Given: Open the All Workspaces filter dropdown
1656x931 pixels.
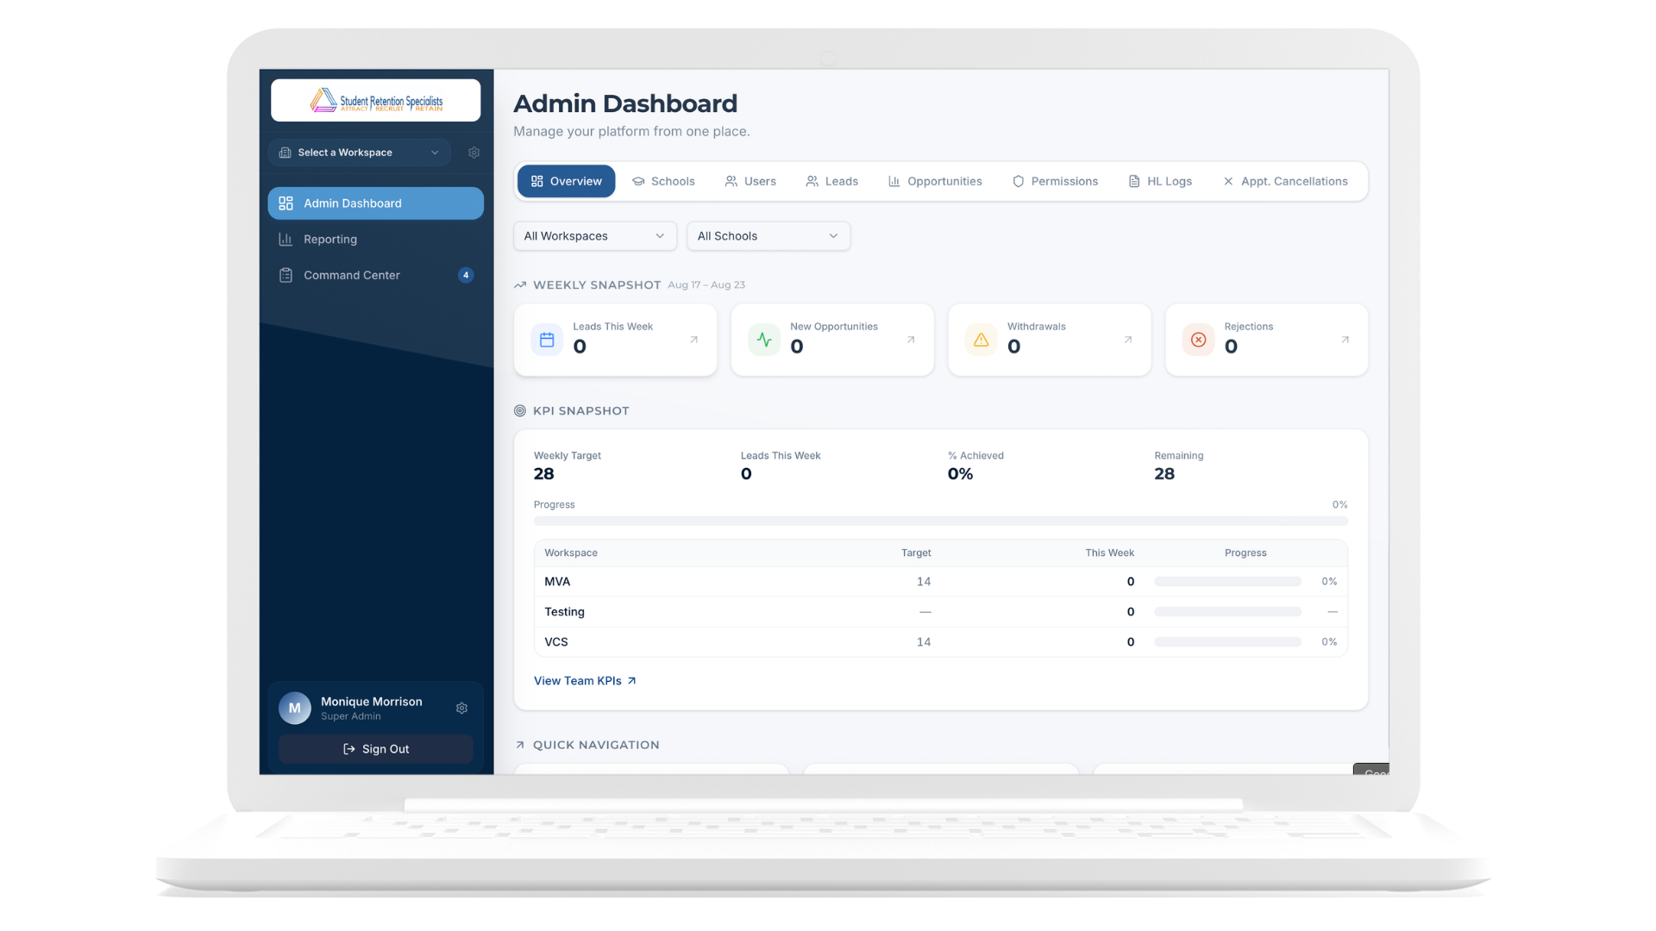Looking at the screenshot, I should point(595,236).
